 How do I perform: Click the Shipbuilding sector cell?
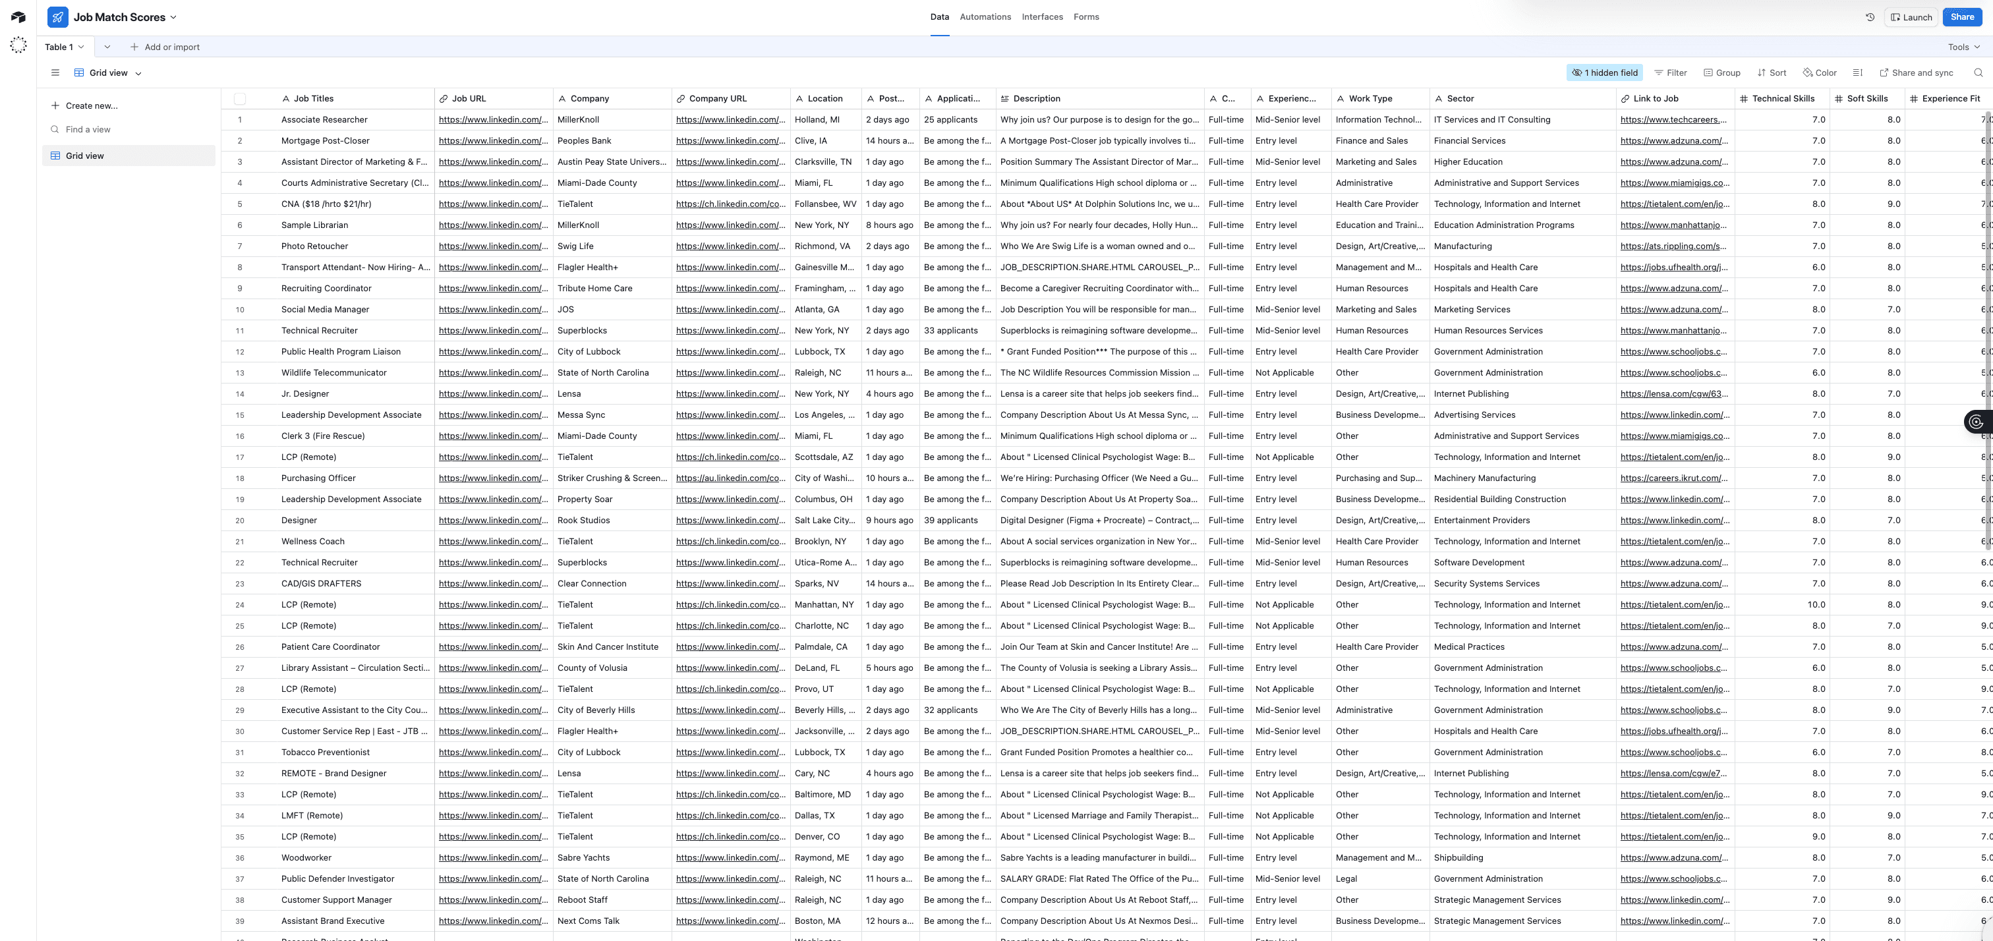pyautogui.click(x=1522, y=858)
